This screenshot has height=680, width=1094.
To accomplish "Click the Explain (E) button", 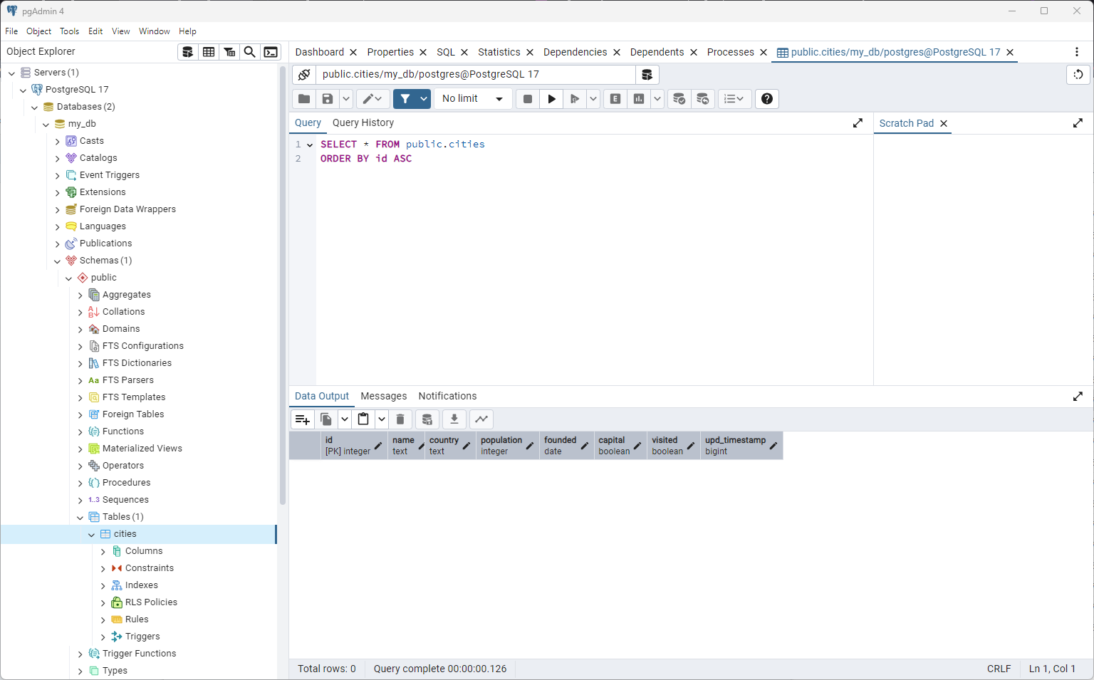I will [615, 99].
